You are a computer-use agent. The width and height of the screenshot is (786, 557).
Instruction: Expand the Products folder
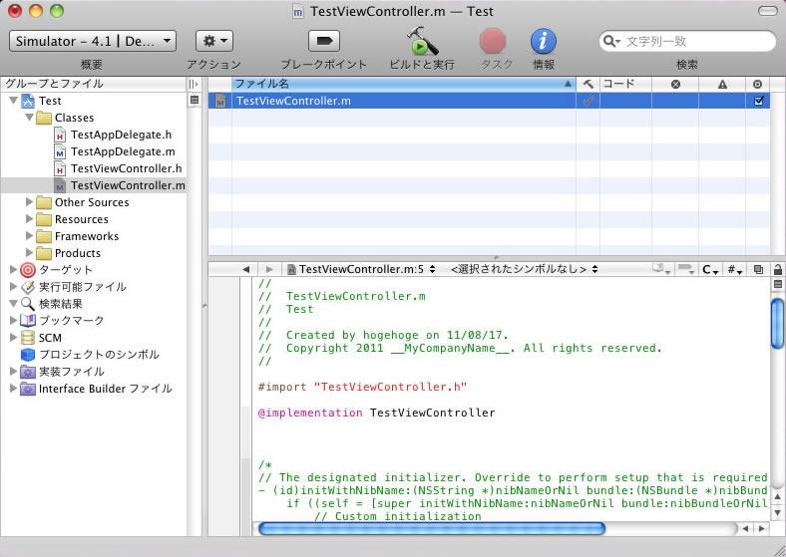(x=30, y=253)
